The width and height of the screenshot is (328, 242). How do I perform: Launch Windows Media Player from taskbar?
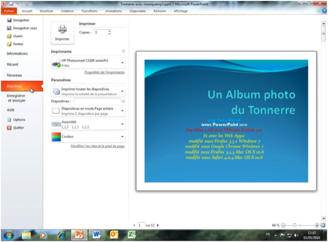pos(43,235)
